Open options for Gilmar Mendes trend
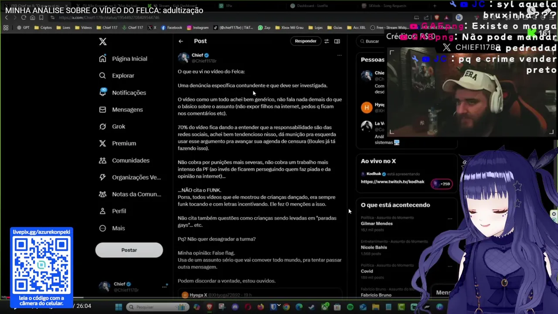This screenshot has height=314, width=558. [x=450, y=218]
